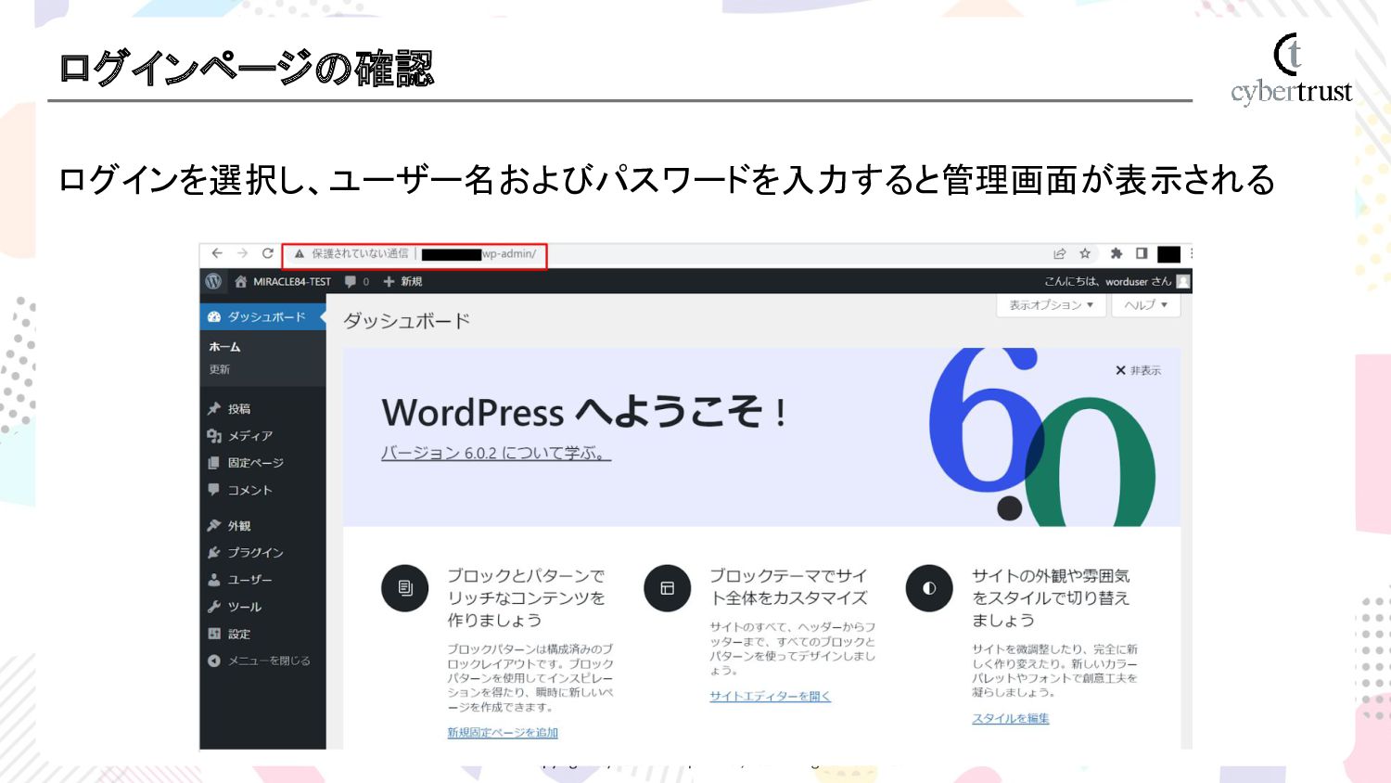Open the 更新 submenu item
The width and height of the screenshot is (1391, 783).
[x=219, y=369]
